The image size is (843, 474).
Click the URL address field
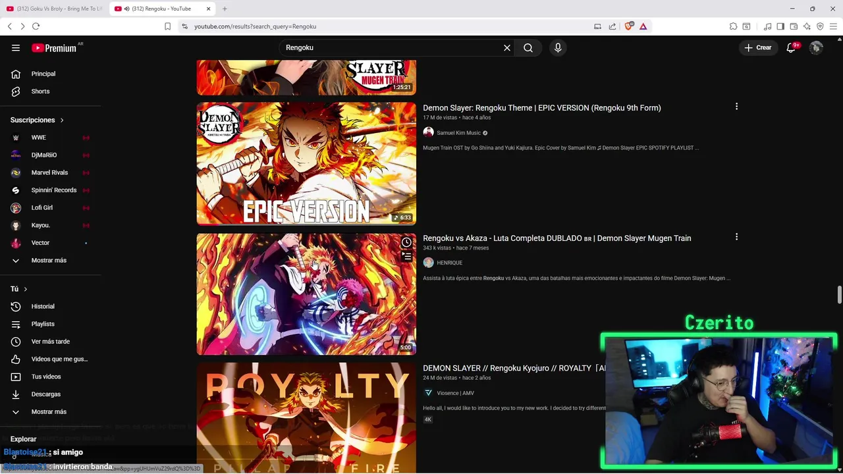pyautogui.click(x=389, y=26)
